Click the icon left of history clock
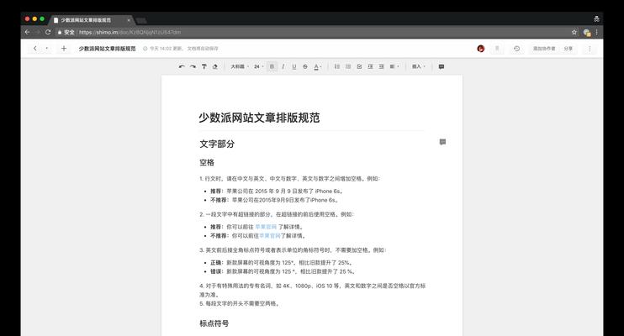 497,49
